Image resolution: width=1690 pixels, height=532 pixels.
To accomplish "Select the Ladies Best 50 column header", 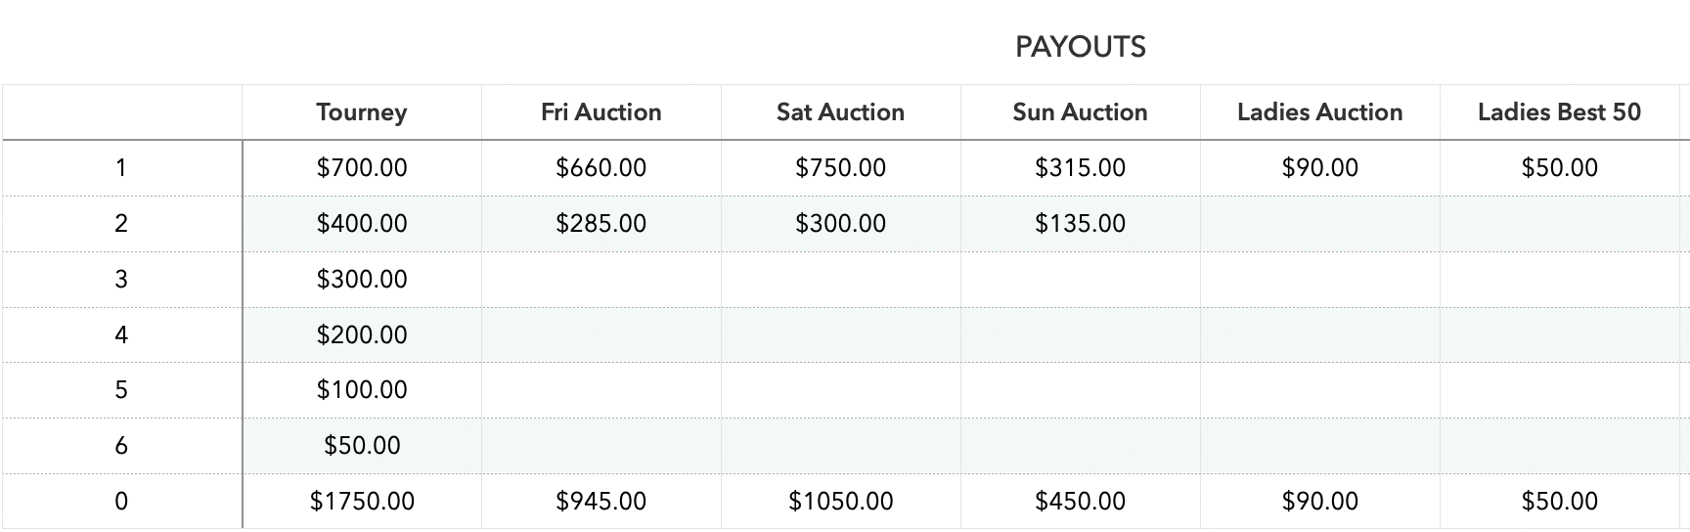I will point(1559,112).
